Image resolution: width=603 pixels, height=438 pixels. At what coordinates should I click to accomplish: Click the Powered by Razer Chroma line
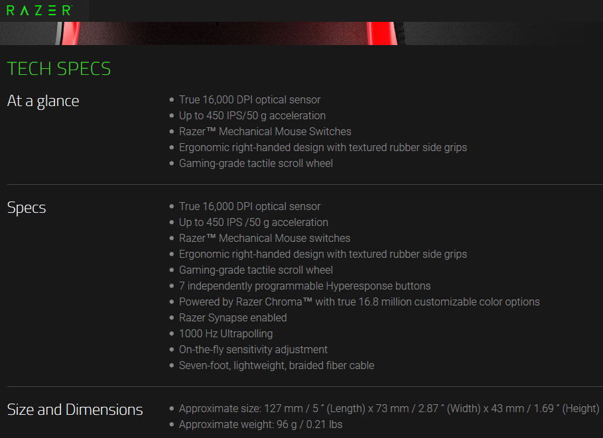pyautogui.click(x=359, y=302)
